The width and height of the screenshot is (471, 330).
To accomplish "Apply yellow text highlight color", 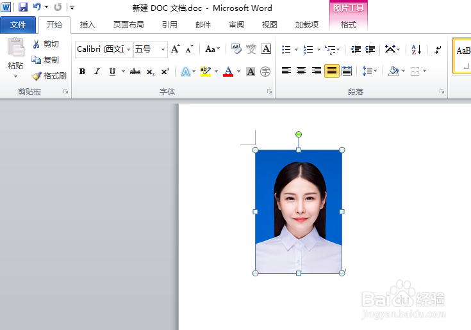I will coord(206,72).
